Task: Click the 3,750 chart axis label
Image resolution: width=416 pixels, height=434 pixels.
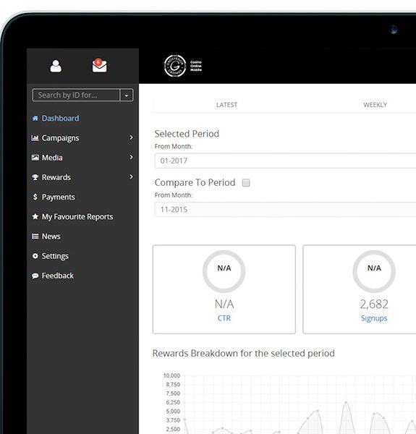Action: (173, 420)
